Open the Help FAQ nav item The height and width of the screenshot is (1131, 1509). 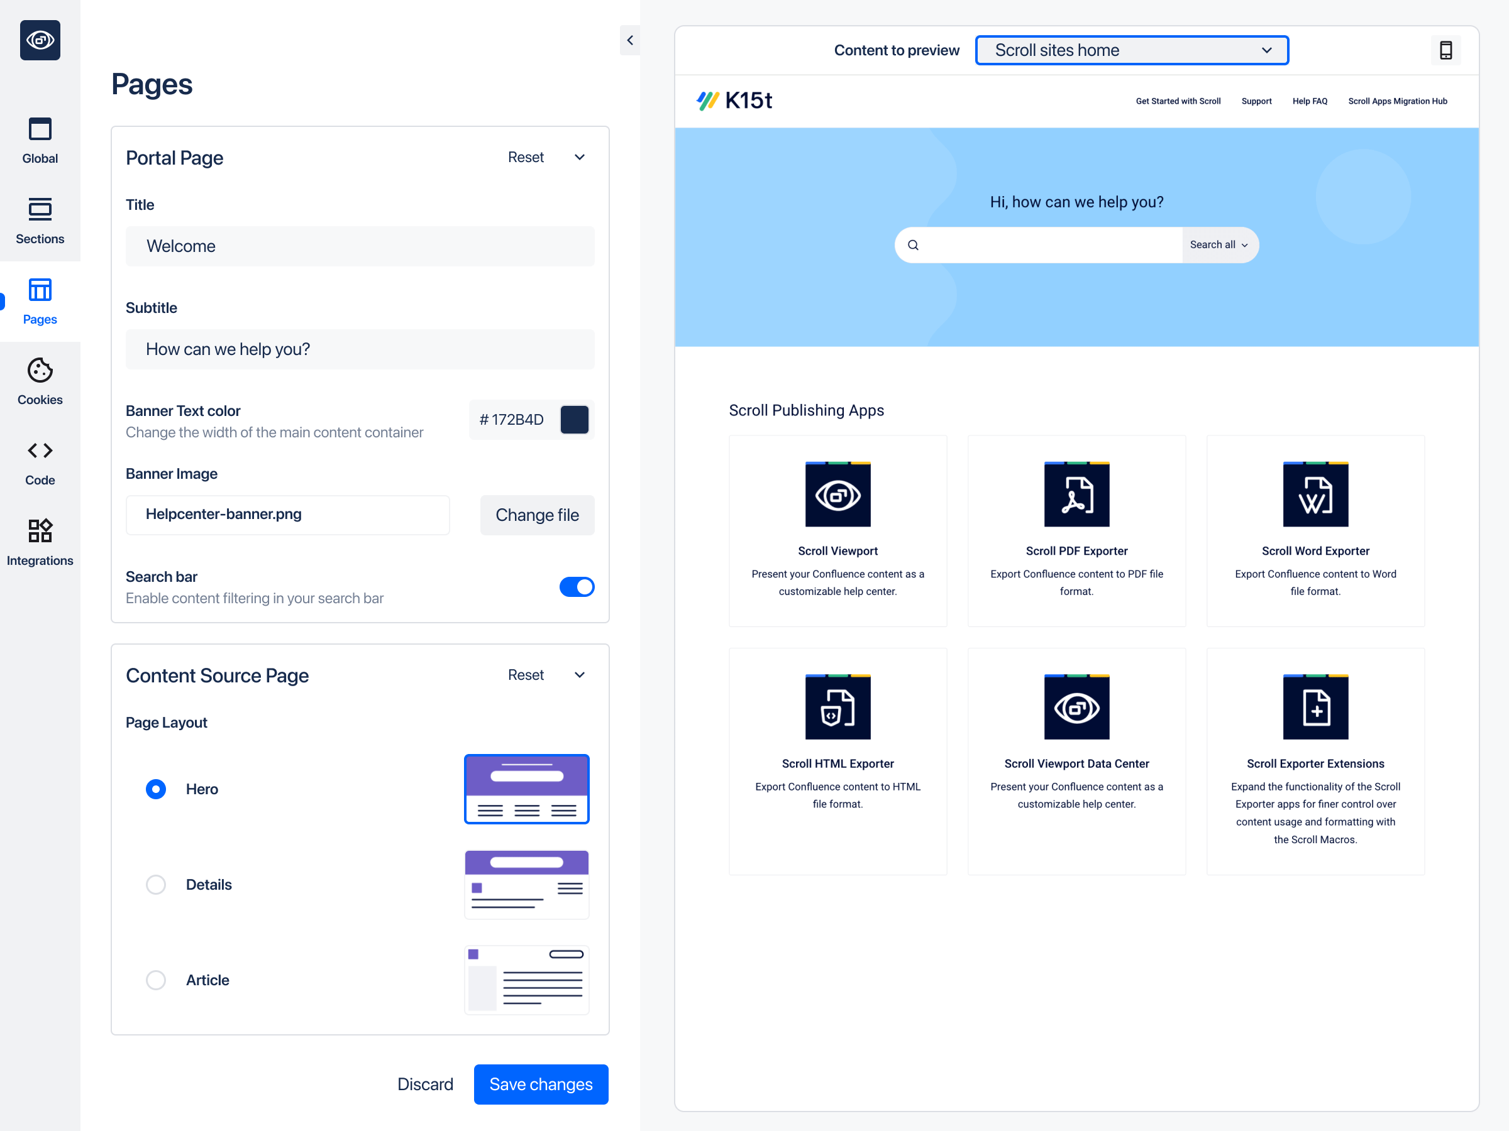click(x=1310, y=101)
